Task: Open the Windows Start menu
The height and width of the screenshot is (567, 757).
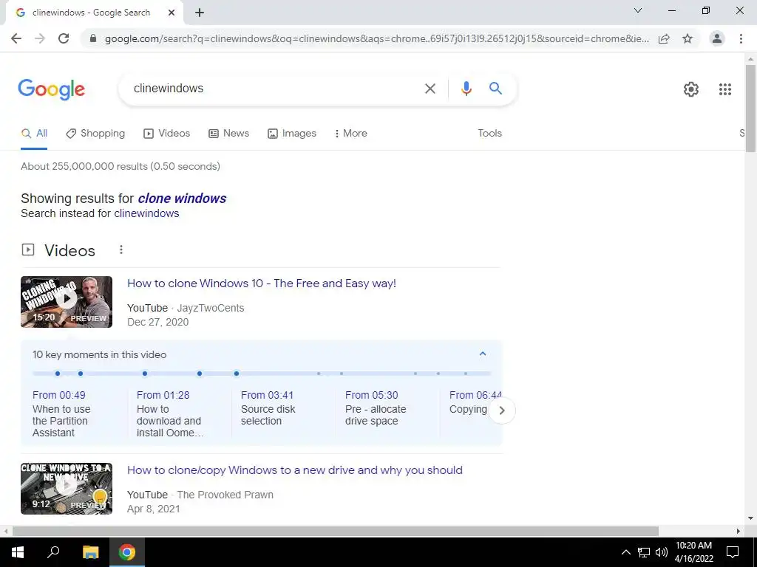Action: click(x=18, y=552)
